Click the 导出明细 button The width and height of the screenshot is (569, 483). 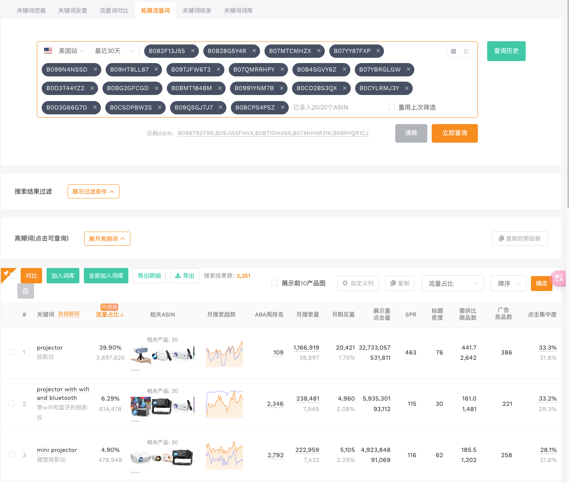point(149,276)
